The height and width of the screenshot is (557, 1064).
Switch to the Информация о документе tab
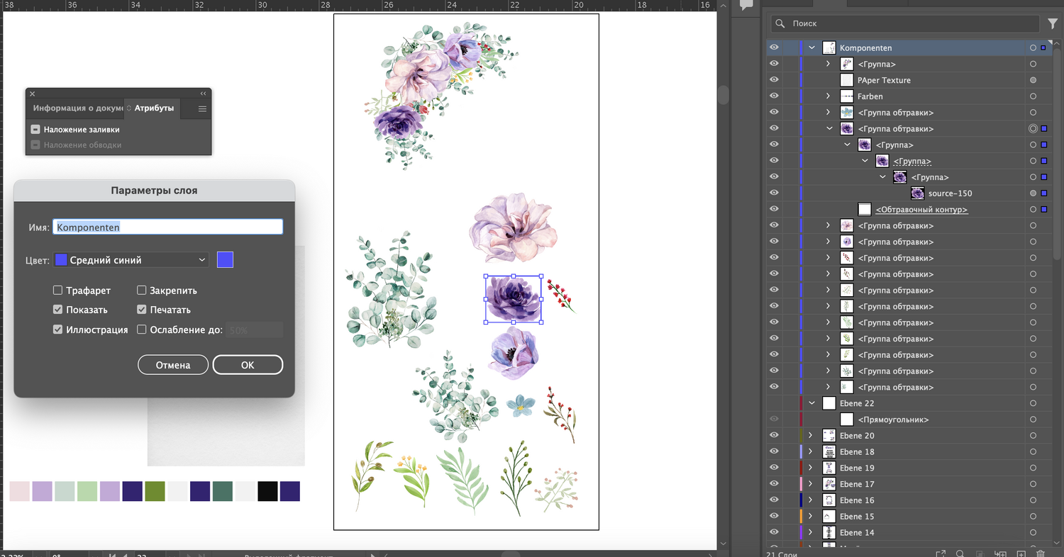tap(77, 108)
